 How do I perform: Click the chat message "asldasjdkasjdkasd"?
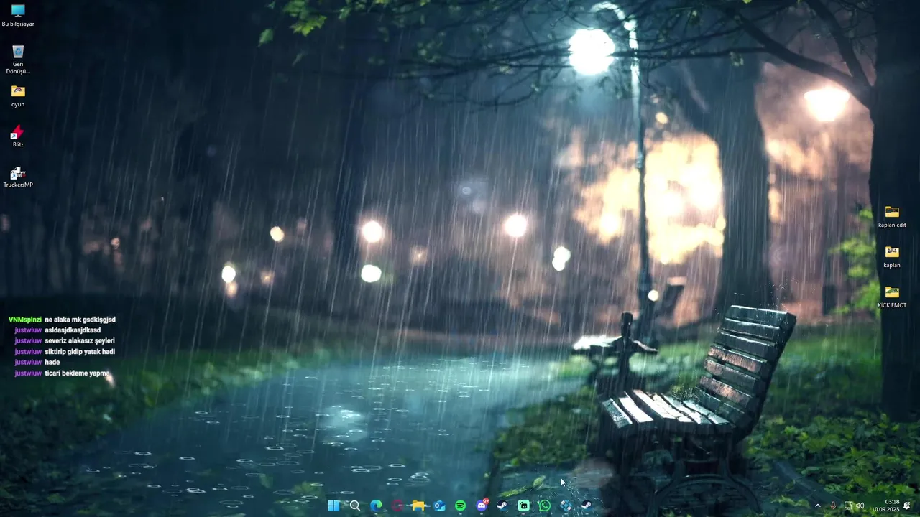pyautogui.click(x=73, y=330)
